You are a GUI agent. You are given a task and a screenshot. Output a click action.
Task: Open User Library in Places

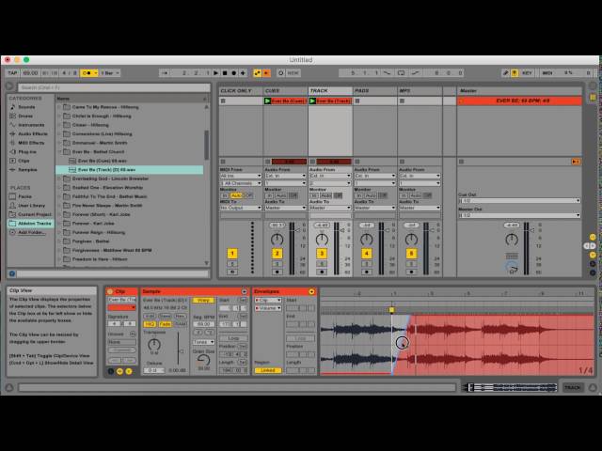[31, 206]
